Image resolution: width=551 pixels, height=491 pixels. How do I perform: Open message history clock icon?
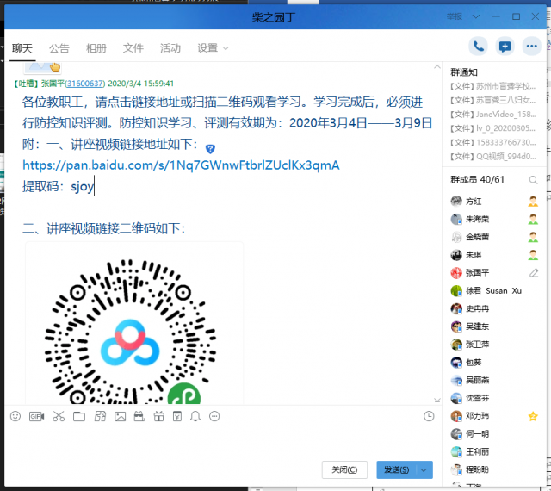click(x=429, y=416)
